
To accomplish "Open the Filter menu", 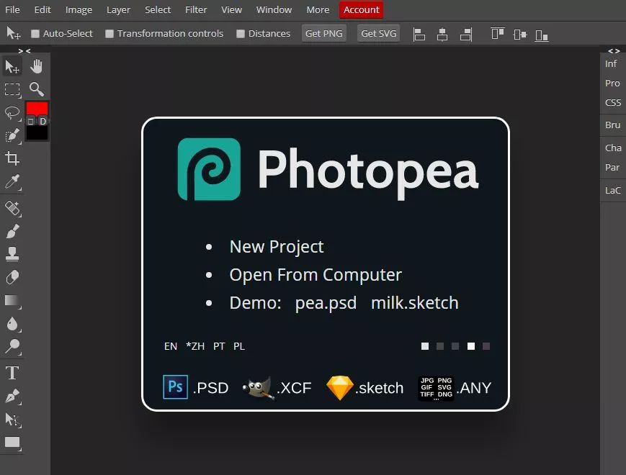I will 196,9.
